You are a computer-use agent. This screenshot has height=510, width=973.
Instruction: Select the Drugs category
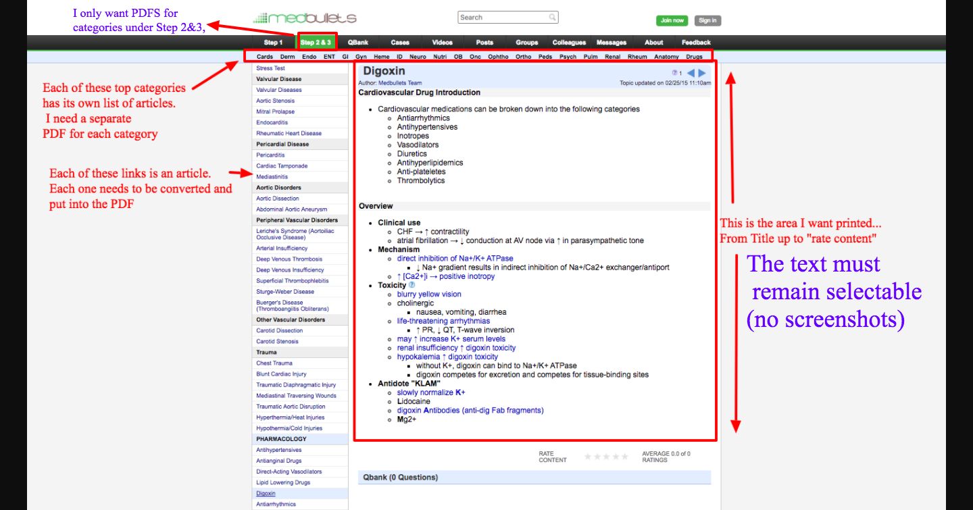point(694,57)
